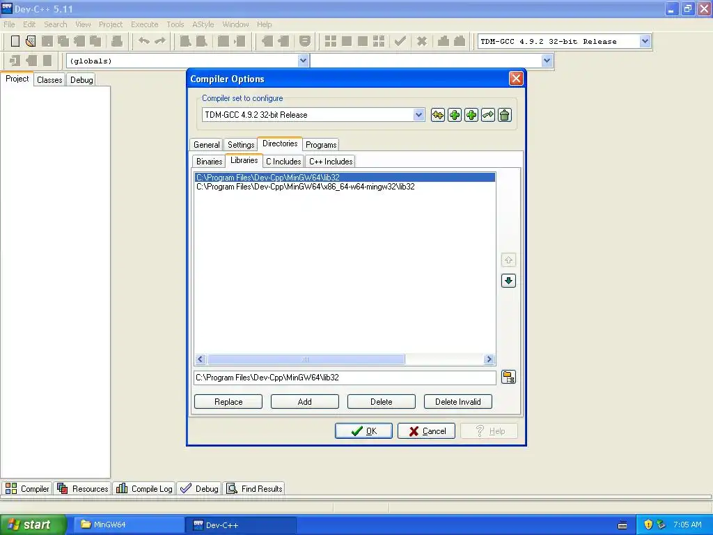This screenshot has height=535, width=713.
Task: Click the dialog Help button
Action: (489, 431)
